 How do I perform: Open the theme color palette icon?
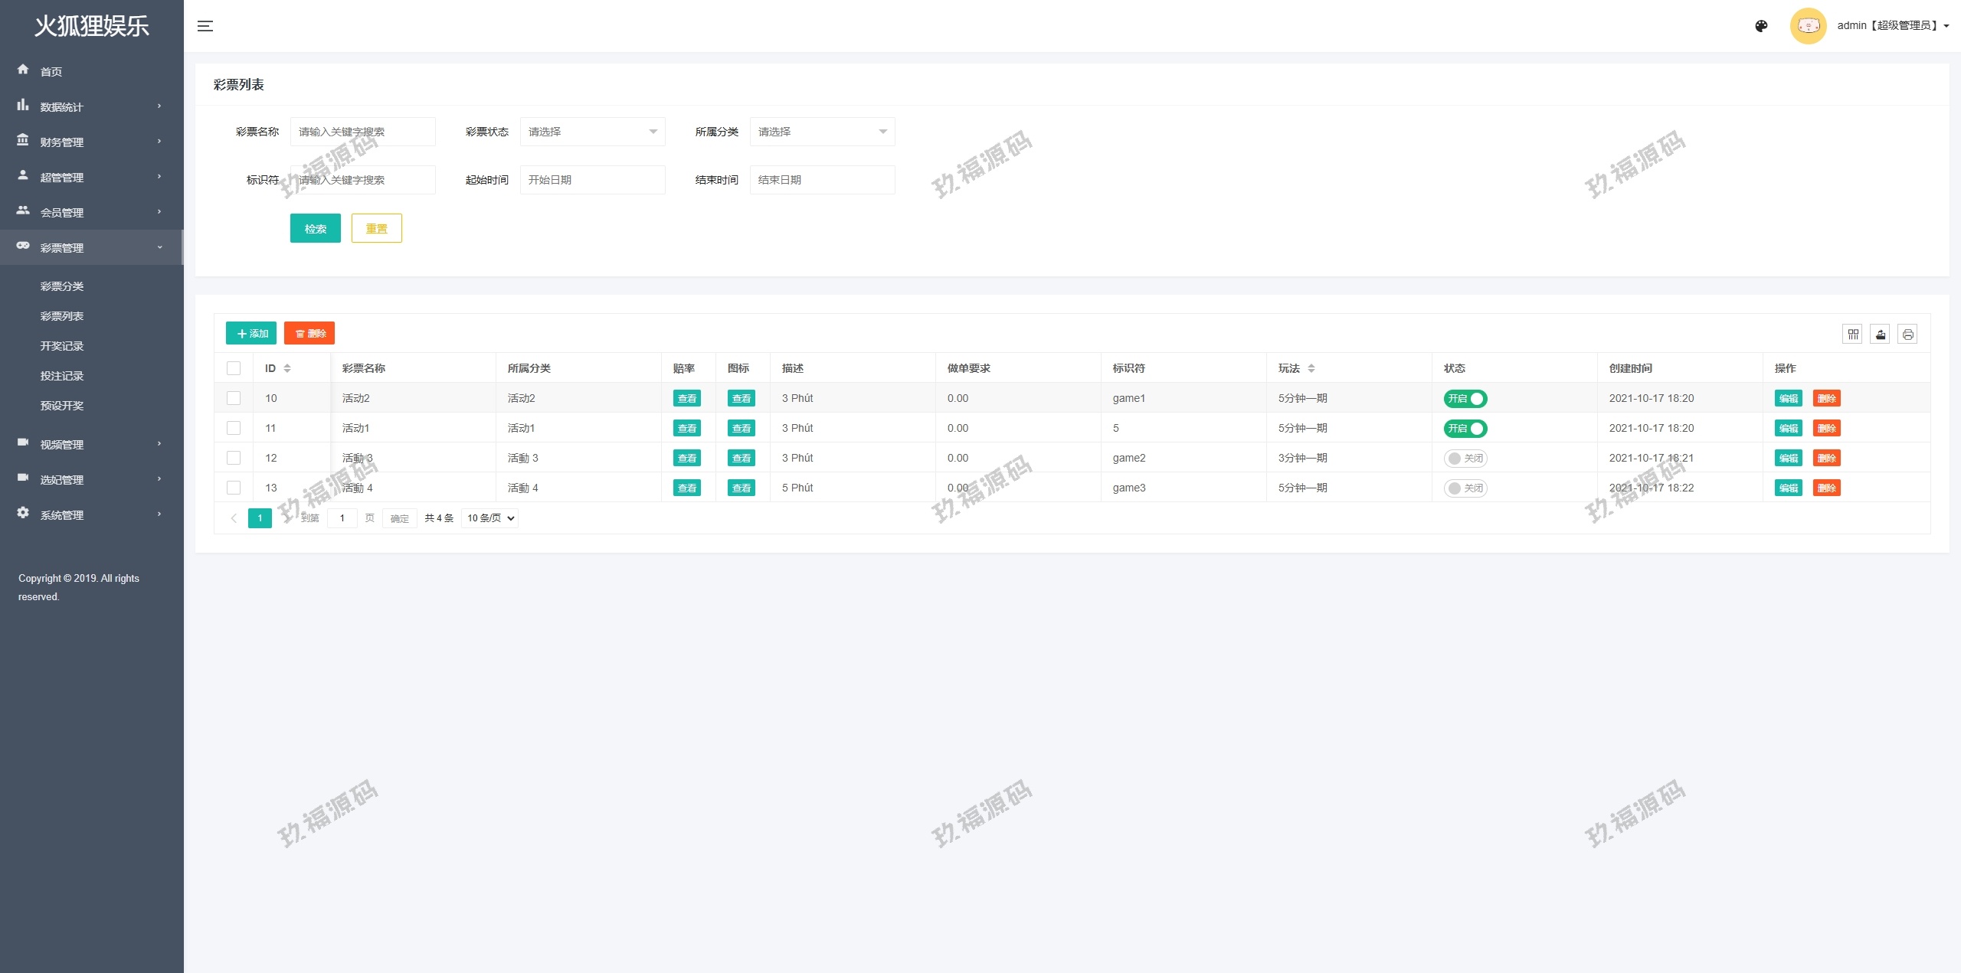tap(1761, 26)
